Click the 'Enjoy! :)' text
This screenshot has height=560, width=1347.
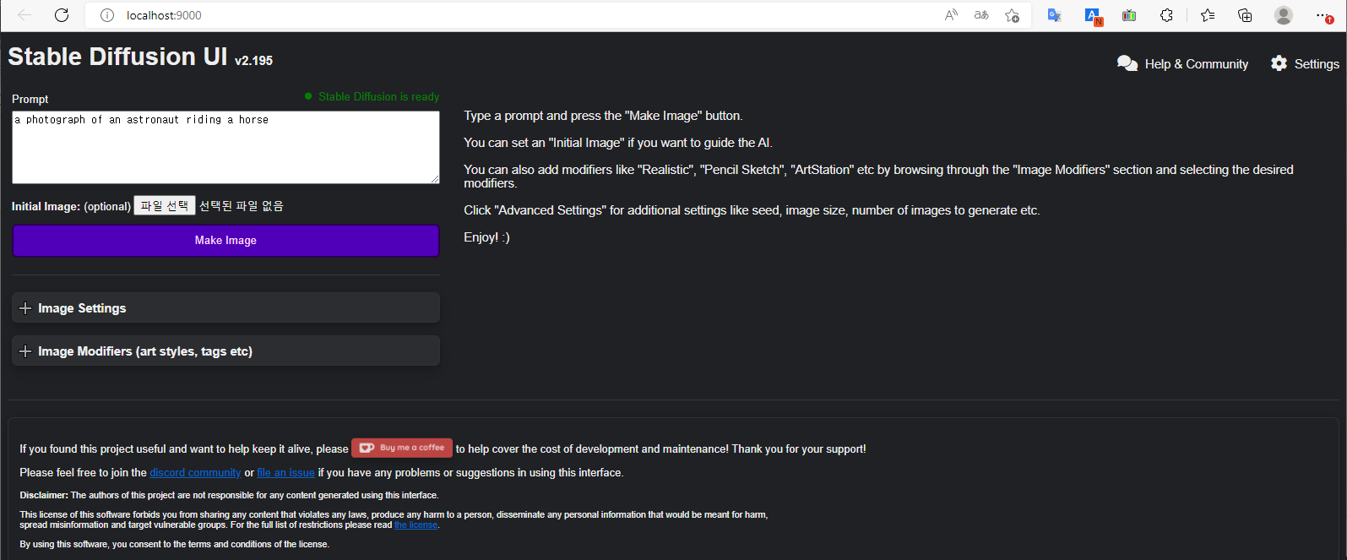pyautogui.click(x=486, y=237)
